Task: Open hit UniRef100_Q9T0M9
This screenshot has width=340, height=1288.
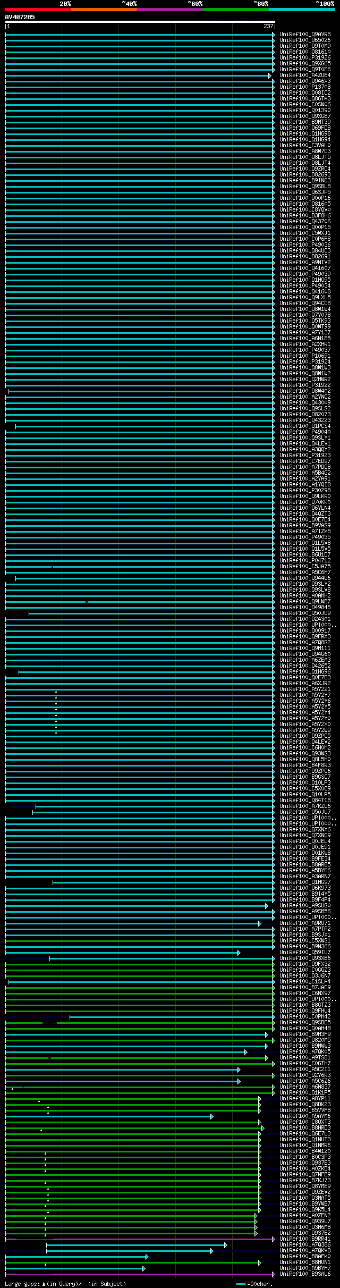Action: [305, 46]
